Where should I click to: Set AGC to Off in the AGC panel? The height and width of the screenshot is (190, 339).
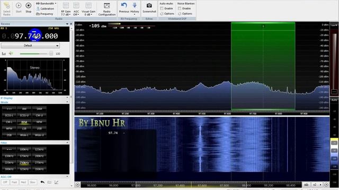pos(5,182)
